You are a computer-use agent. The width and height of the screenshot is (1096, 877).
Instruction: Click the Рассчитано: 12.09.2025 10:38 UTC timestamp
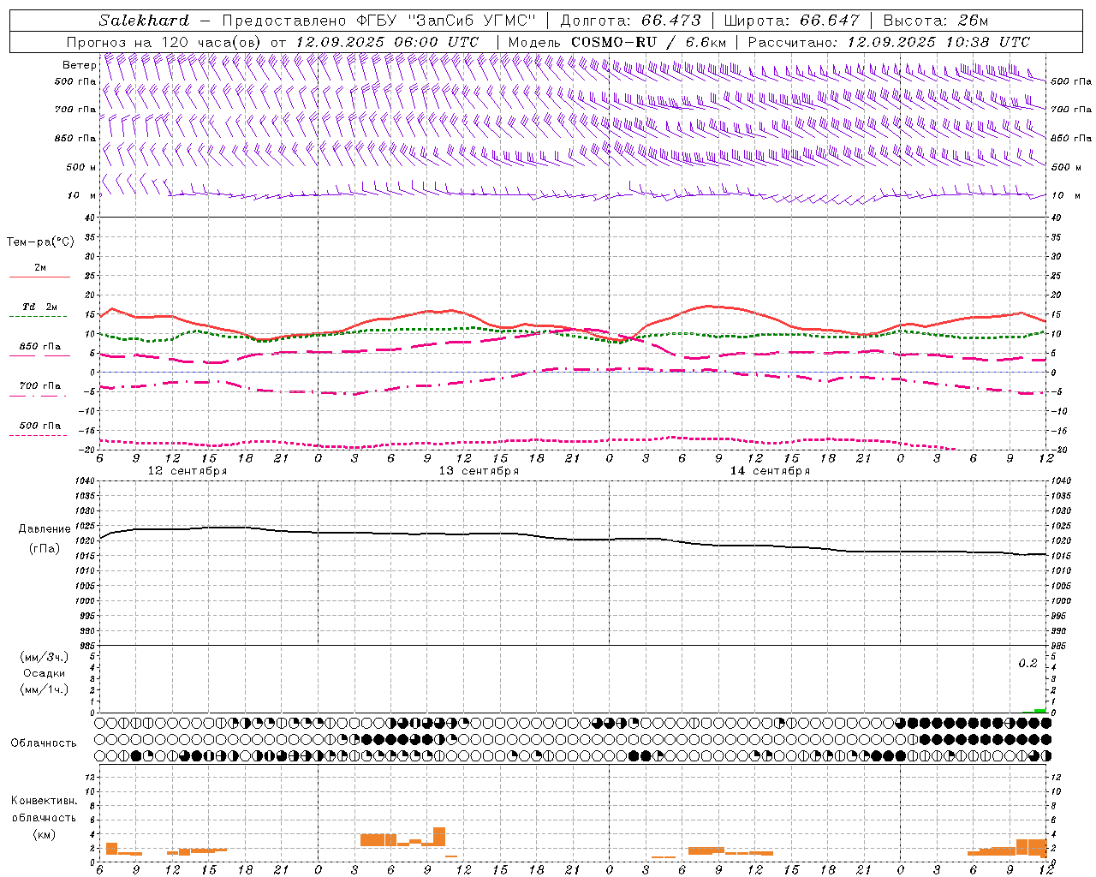[889, 42]
